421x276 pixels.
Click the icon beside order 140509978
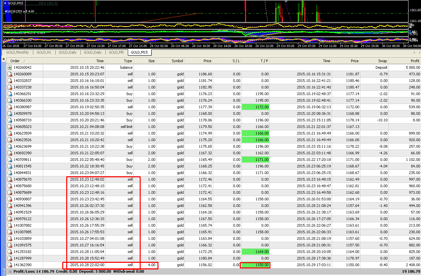10,113
